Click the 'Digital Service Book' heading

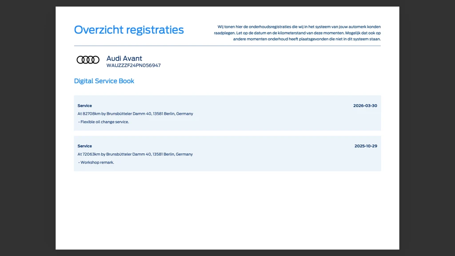(x=104, y=81)
